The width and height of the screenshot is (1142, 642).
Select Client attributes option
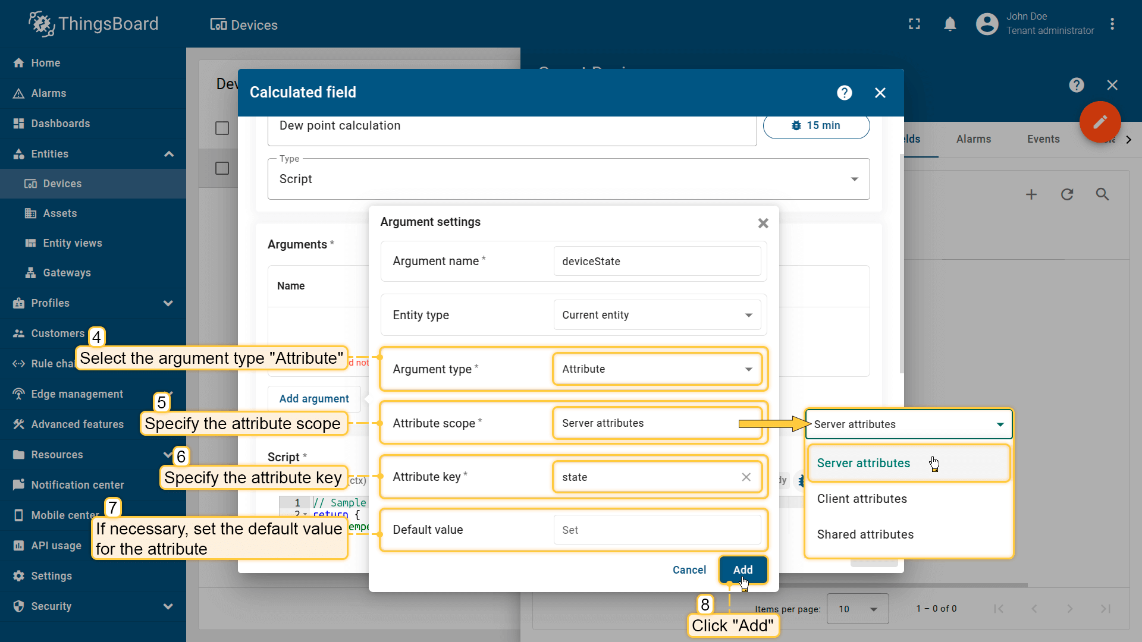coord(861,499)
